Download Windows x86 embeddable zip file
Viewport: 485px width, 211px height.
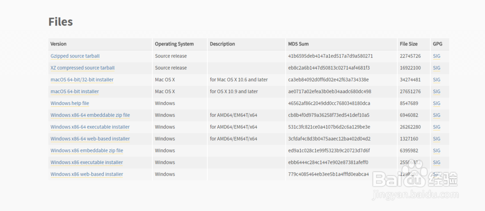[87, 150]
